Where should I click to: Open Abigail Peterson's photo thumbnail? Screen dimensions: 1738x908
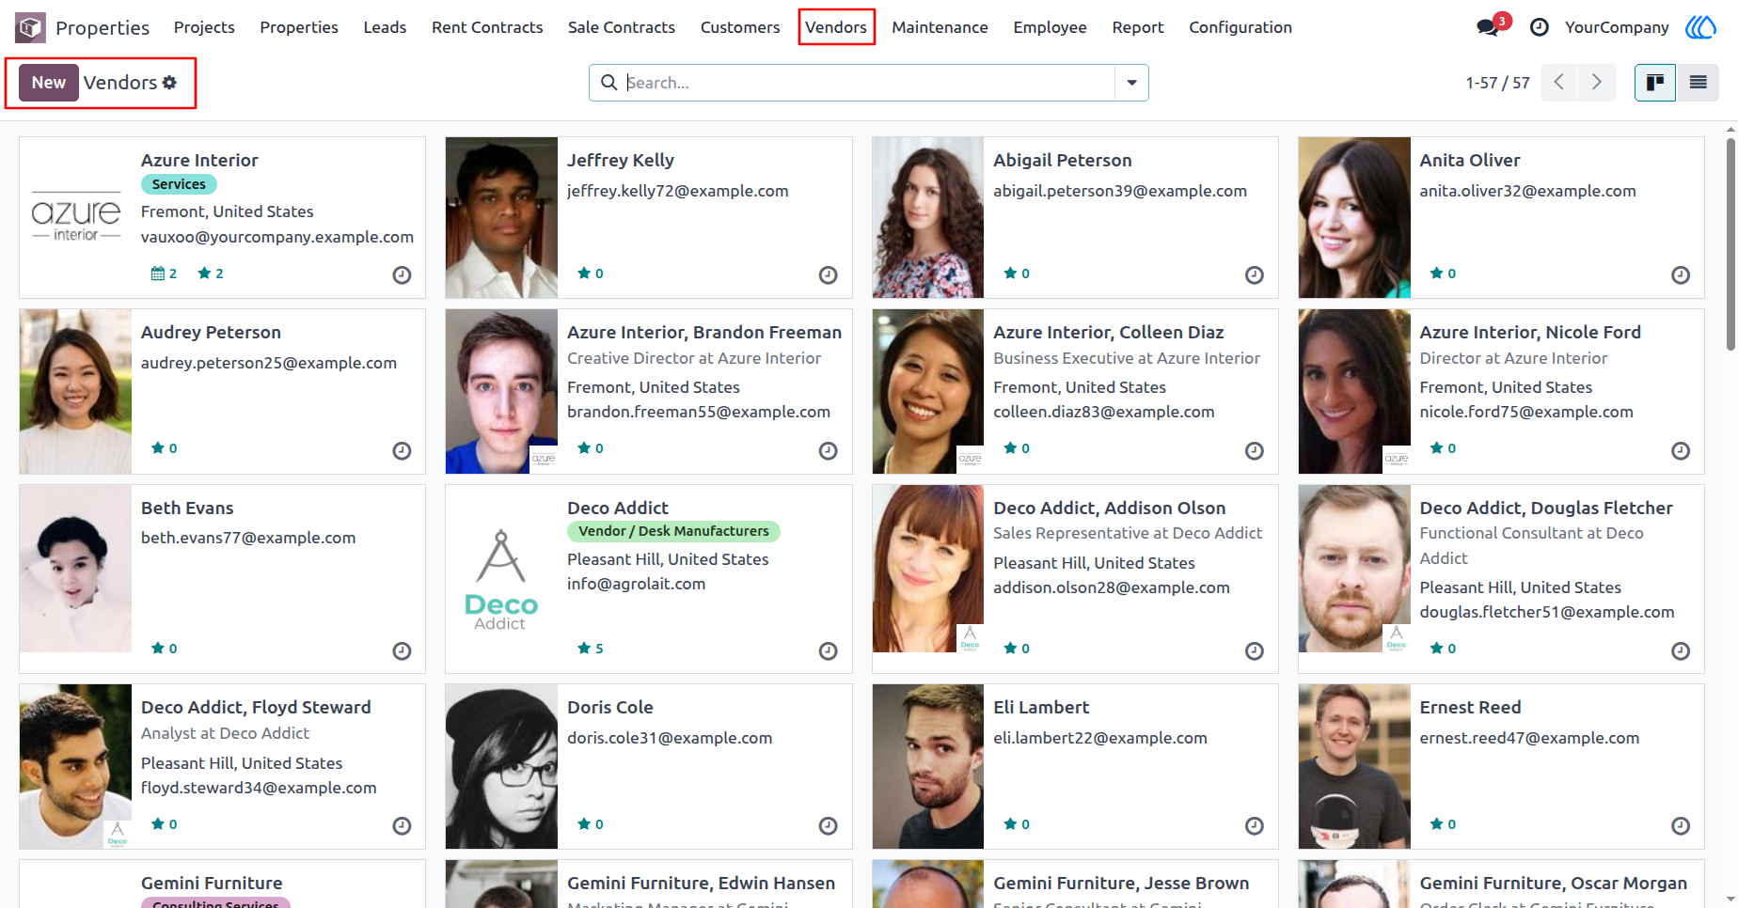927,218
